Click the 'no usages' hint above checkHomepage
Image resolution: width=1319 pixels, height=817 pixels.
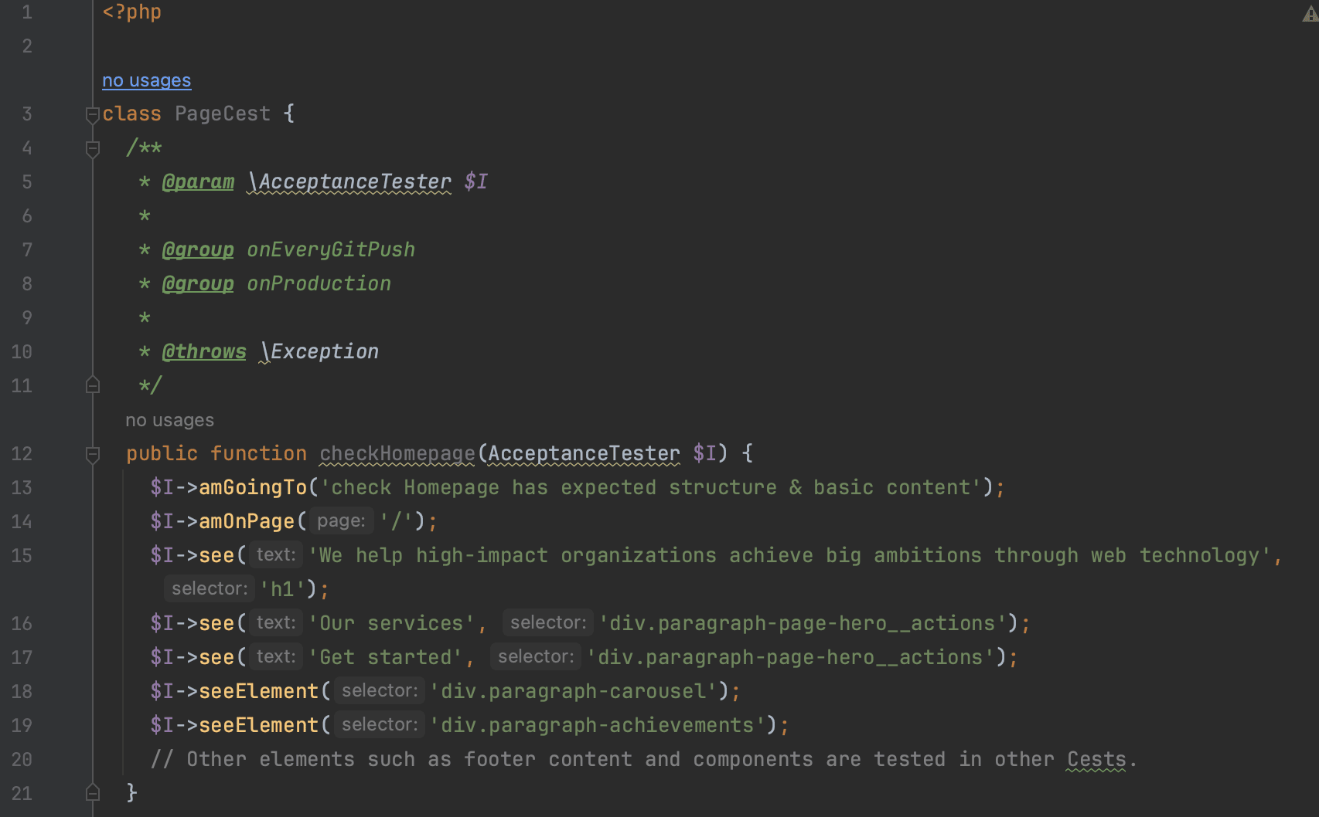point(169,420)
